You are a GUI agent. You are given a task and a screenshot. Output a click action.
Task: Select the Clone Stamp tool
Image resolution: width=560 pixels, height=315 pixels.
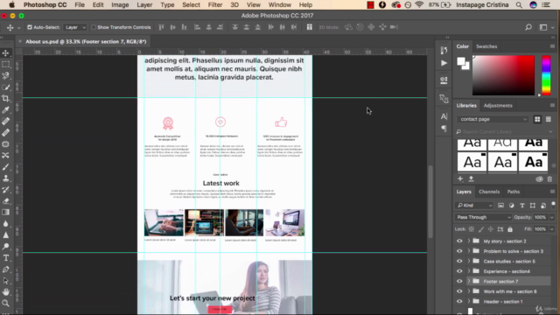tap(6, 178)
